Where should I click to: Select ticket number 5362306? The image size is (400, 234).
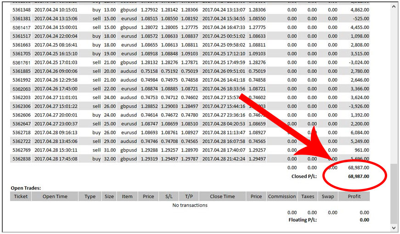(x=22, y=106)
